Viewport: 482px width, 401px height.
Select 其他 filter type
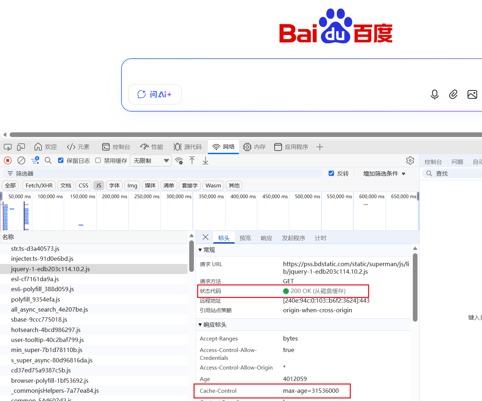tap(234, 186)
